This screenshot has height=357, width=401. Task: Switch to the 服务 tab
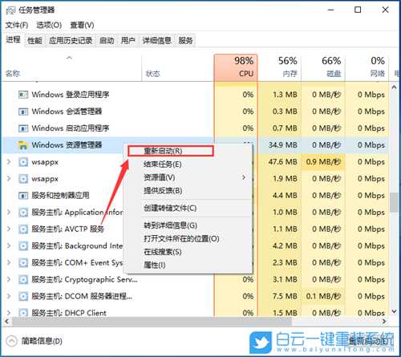pos(185,41)
